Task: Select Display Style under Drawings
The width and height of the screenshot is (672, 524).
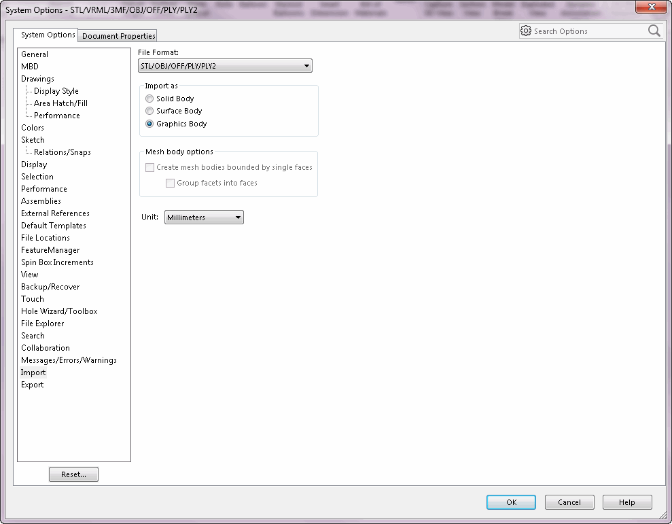Action: (x=56, y=91)
